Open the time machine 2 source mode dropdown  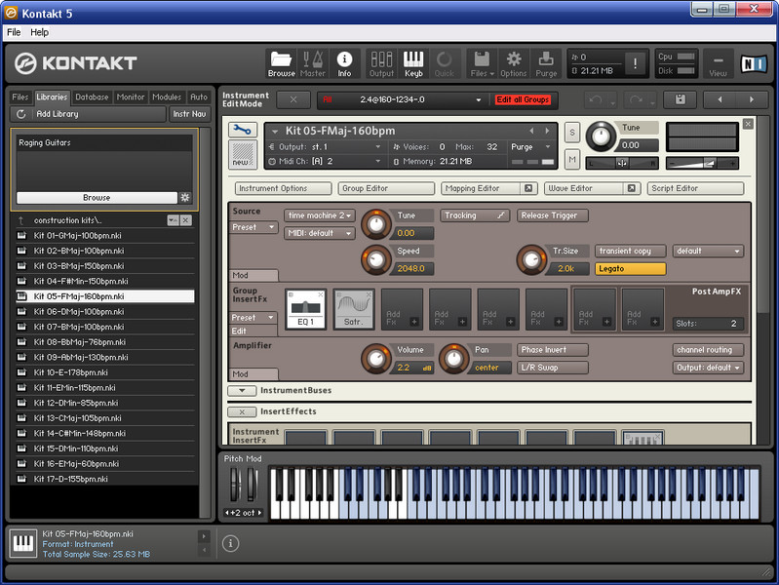[x=319, y=215]
